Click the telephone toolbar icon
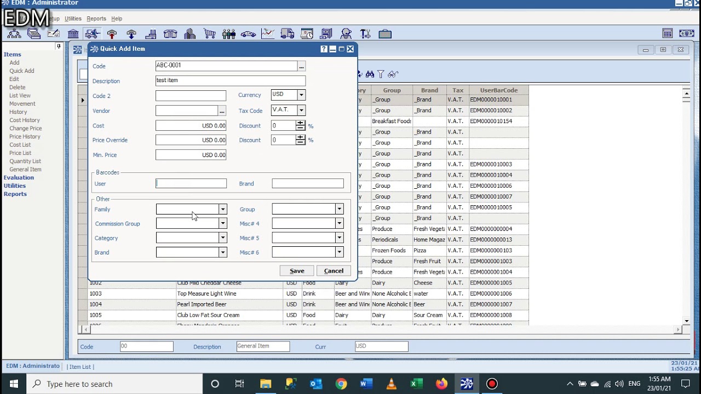 coord(170,34)
